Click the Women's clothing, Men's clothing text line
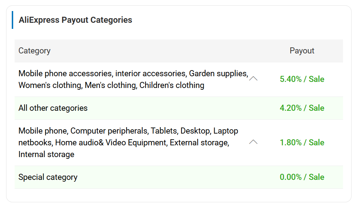 78,85
